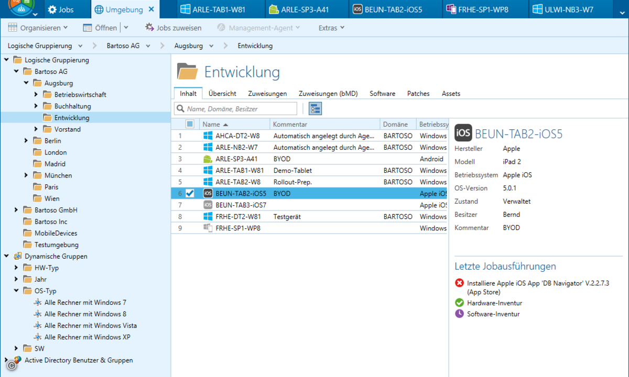
Task: Click the Windows icon beside ARLE-TAB2-W8 row
Action: click(208, 182)
